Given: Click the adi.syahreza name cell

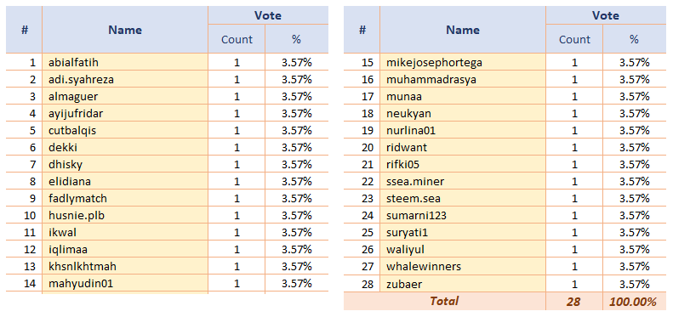Looking at the screenshot, I should click(125, 79).
